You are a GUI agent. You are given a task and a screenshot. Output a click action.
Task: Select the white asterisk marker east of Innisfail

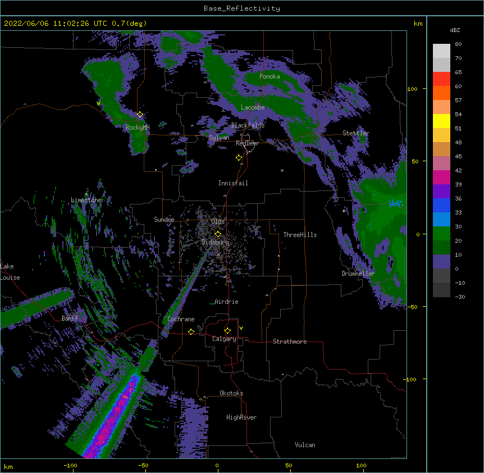click(x=282, y=170)
